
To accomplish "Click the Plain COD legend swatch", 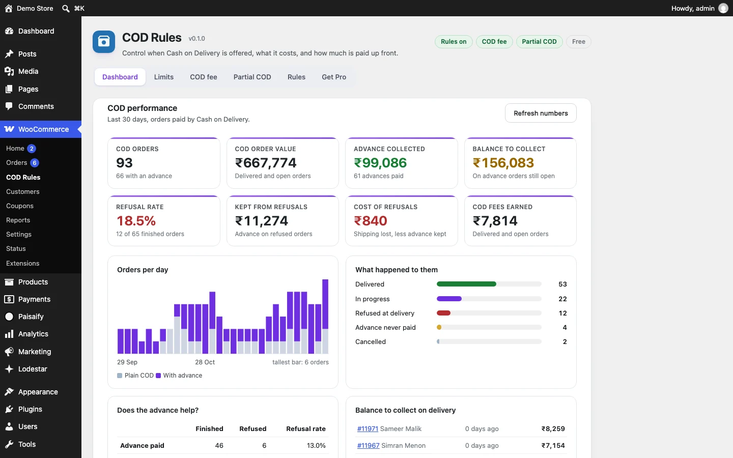I will 120,376.
